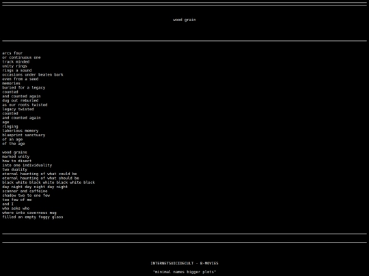Click the 'minimal names bigger plots' quote
369x276 pixels.
[184, 272]
